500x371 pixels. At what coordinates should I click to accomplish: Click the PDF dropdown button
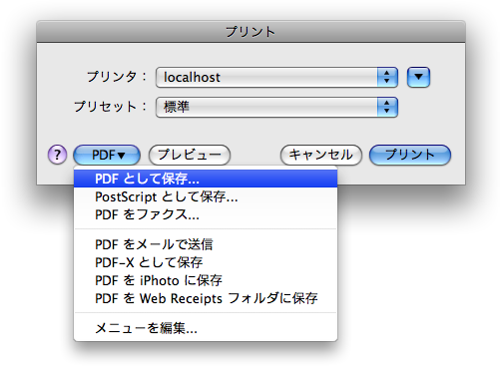pos(107,155)
